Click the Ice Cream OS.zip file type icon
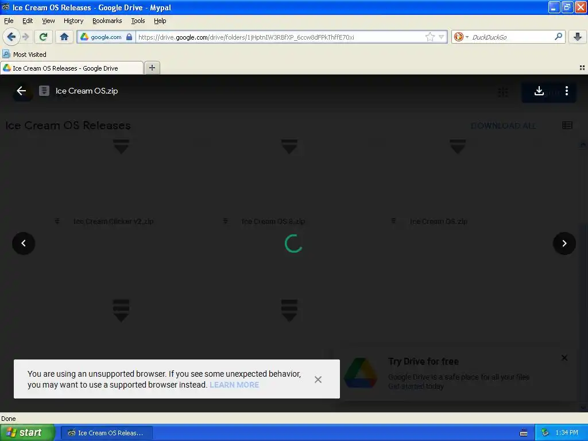The width and height of the screenshot is (588, 441). 44,91
